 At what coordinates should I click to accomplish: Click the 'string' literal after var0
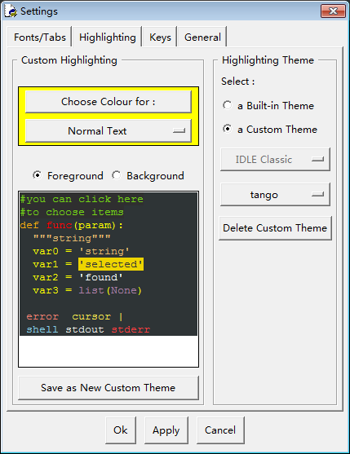point(104,251)
